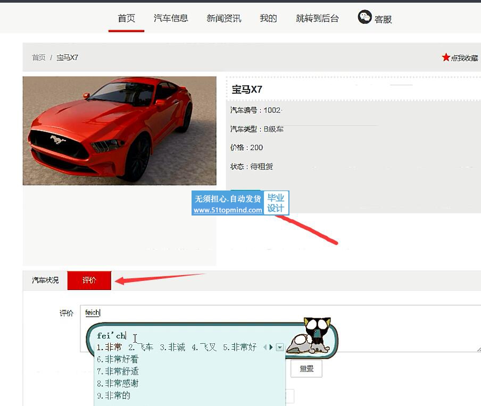
Task: Click 宝马X7 breadcrumb text
Action: pyautogui.click(x=67, y=57)
